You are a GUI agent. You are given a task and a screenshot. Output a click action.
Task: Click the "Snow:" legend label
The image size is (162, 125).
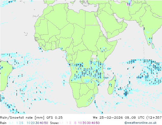tap(54, 123)
